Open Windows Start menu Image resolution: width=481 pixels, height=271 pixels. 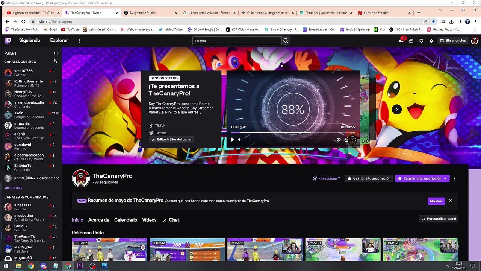pyautogui.click(x=6, y=266)
